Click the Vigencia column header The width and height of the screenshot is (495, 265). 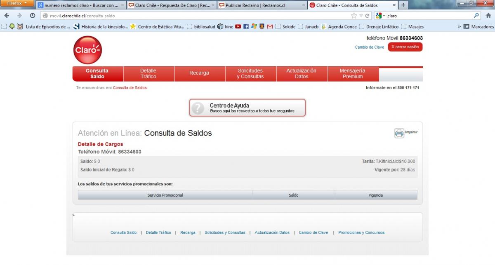376,195
